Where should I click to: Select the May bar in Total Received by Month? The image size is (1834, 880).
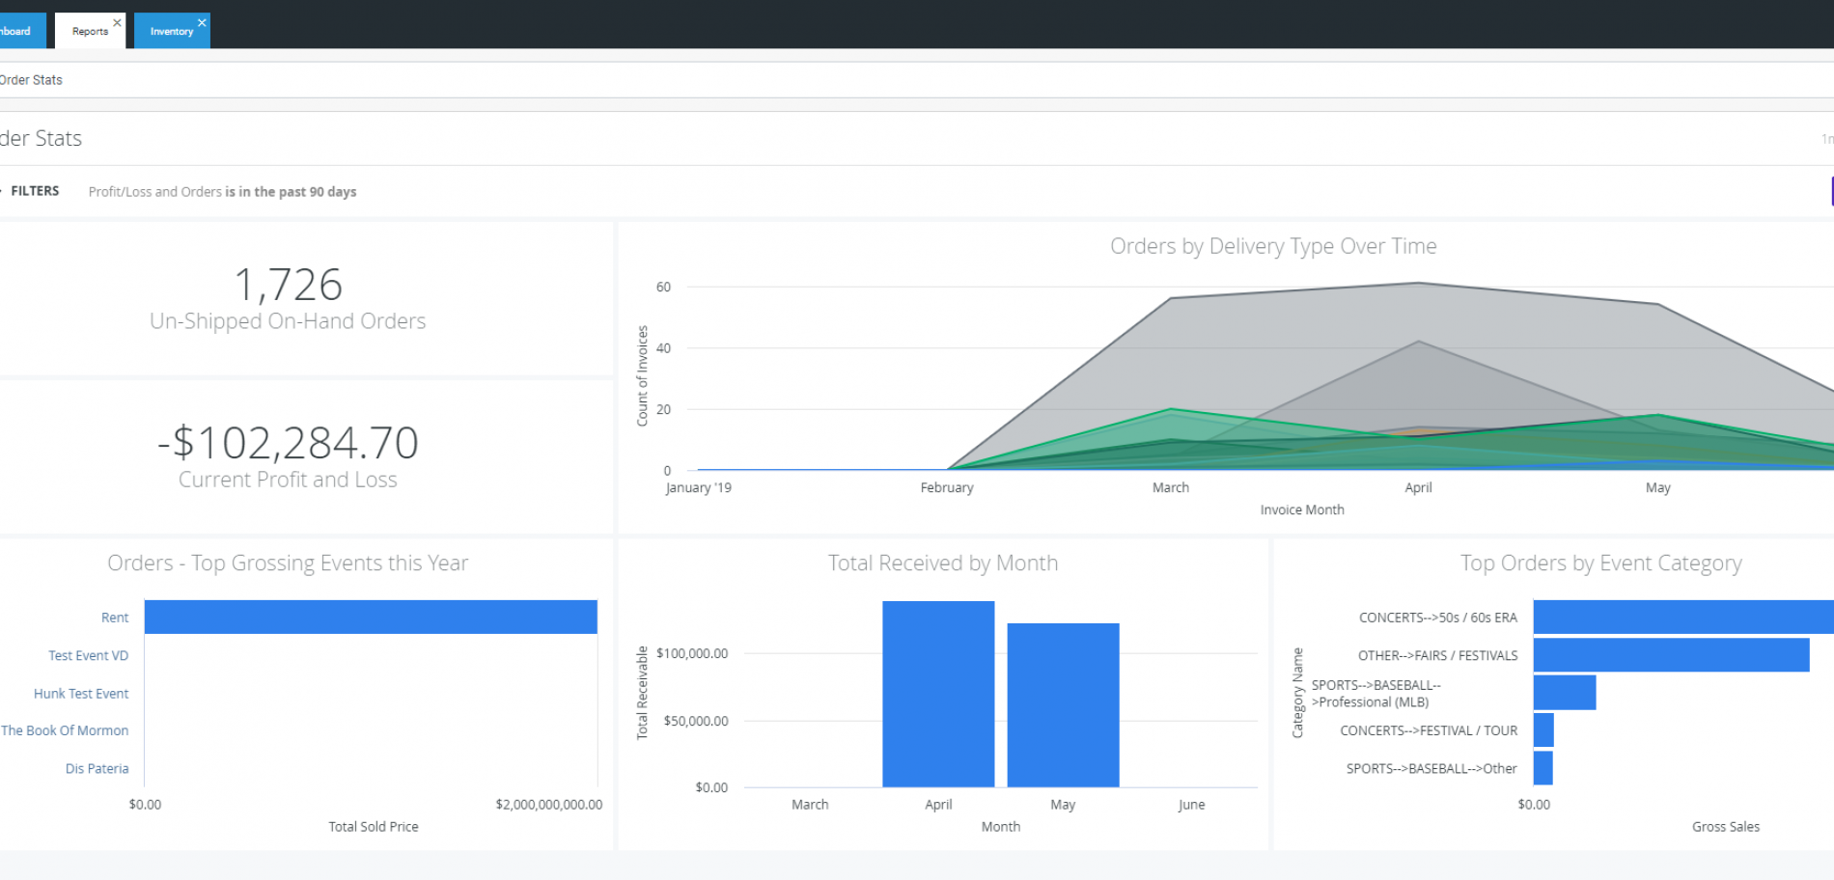[1062, 704]
